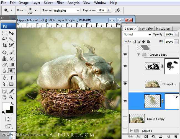Hide the Group 2 copy layer group
The width and height of the screenshot is (180, 139).
pos(125,55)
